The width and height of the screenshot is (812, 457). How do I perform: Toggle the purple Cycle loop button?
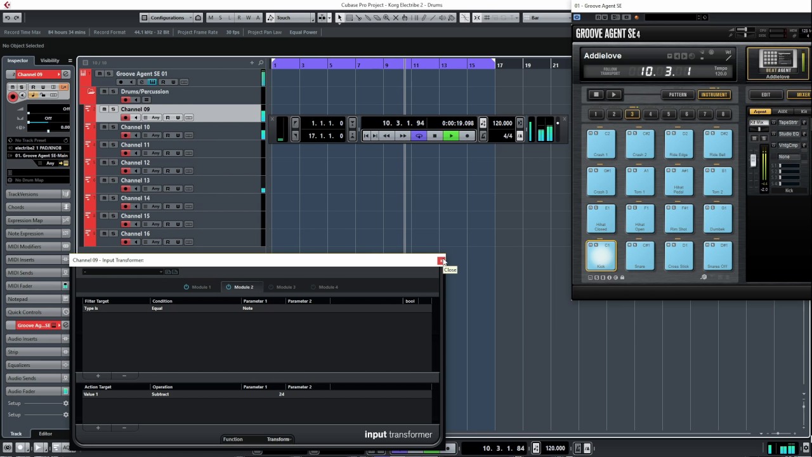[x=419, y=136]
